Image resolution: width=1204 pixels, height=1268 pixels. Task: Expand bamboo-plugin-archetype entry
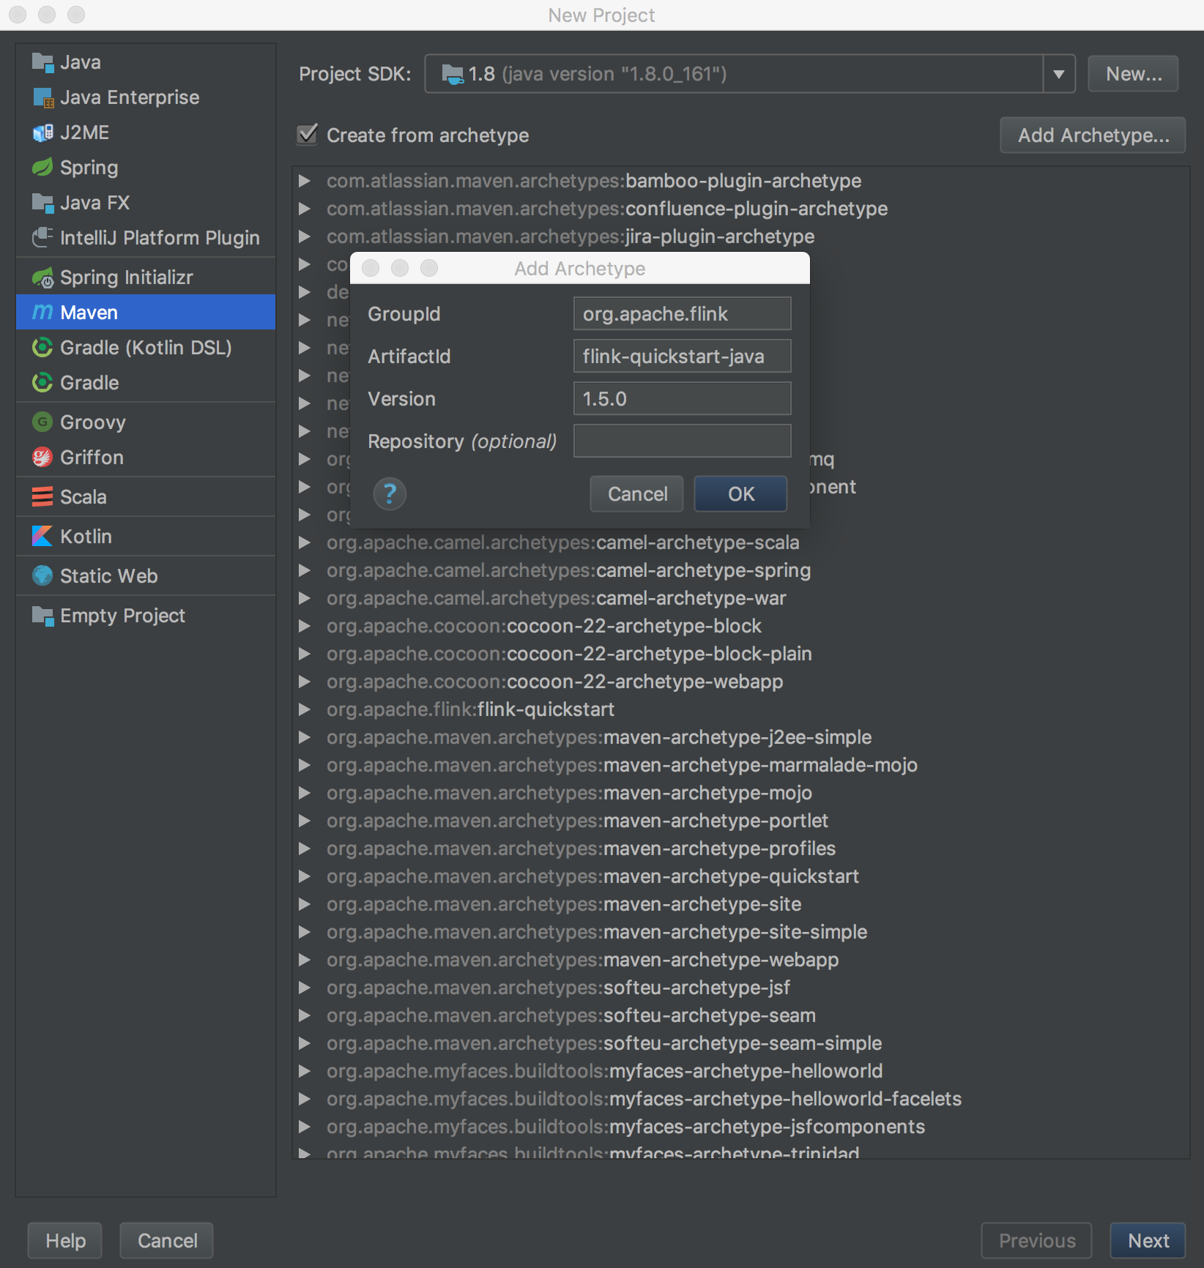305,181
